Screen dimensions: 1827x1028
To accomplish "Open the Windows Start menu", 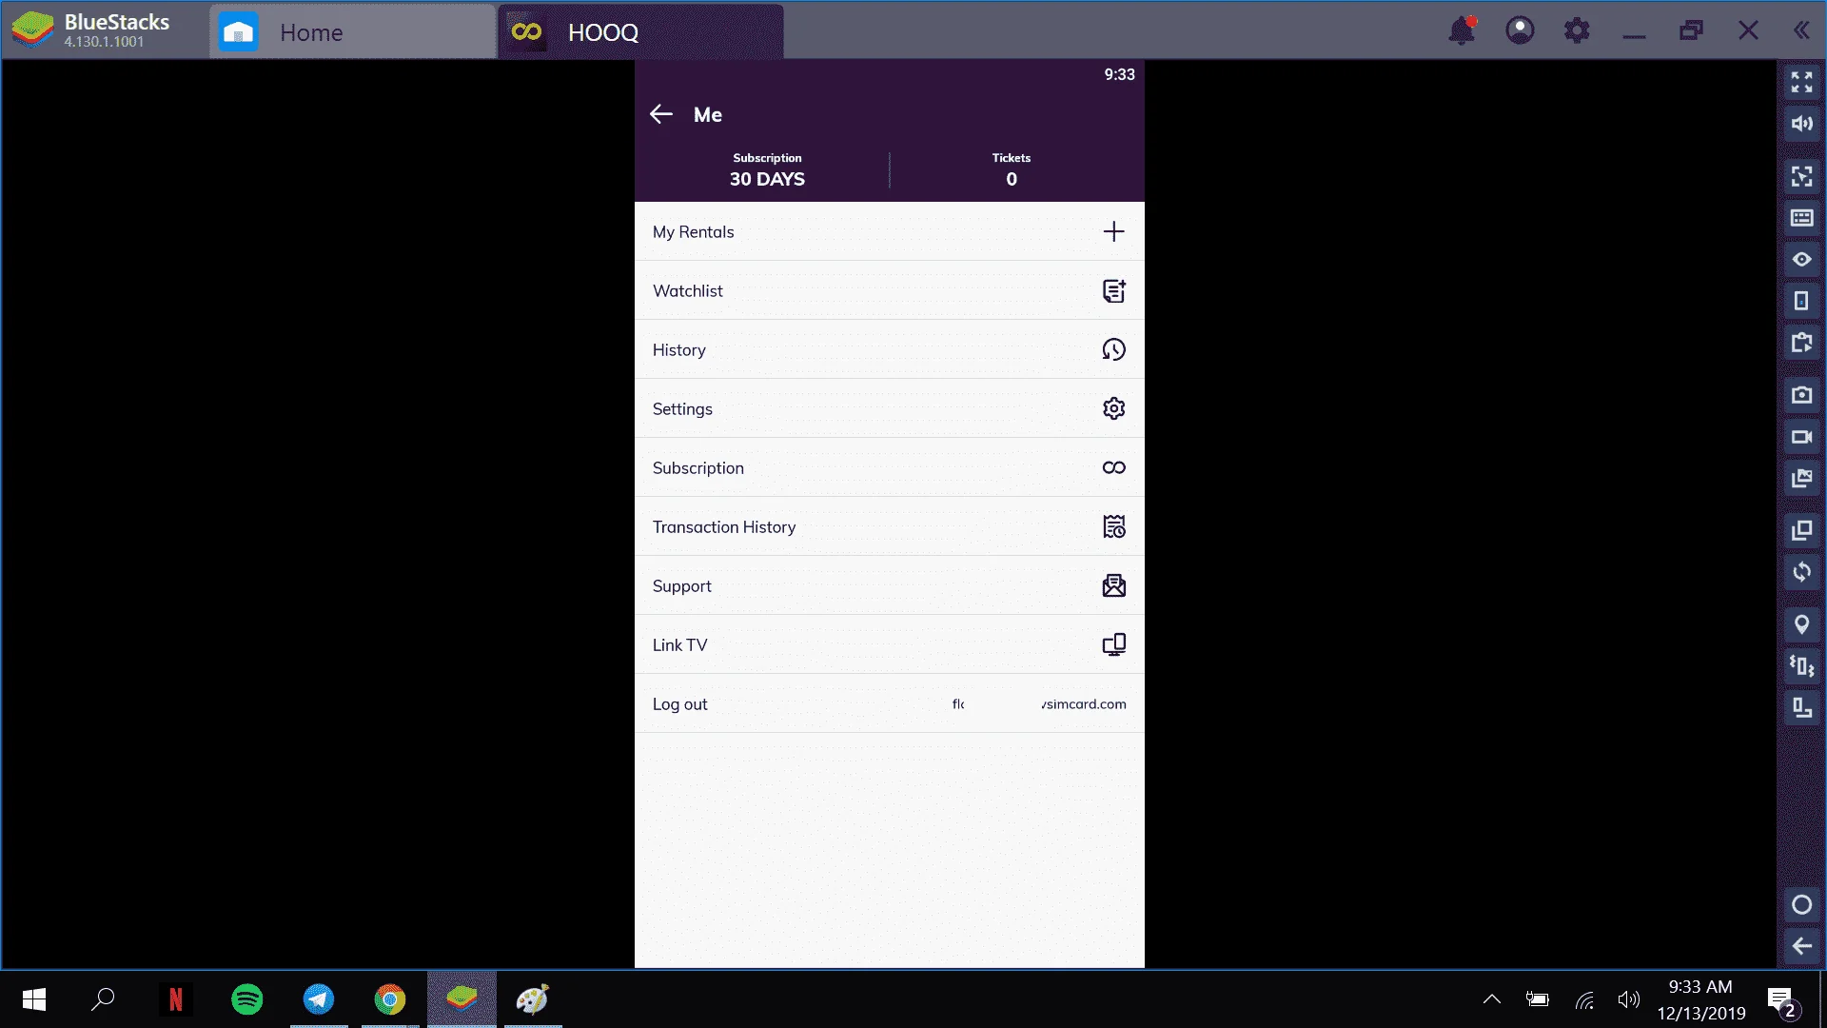I will [34, 999].
